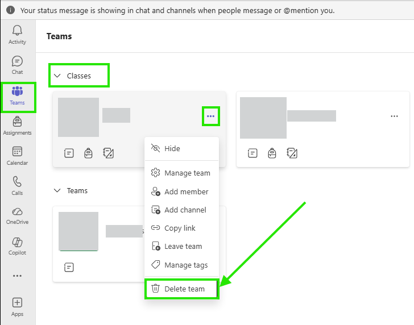
Task: Open Apps plus icon in sidebar
Action: (17, 307)
